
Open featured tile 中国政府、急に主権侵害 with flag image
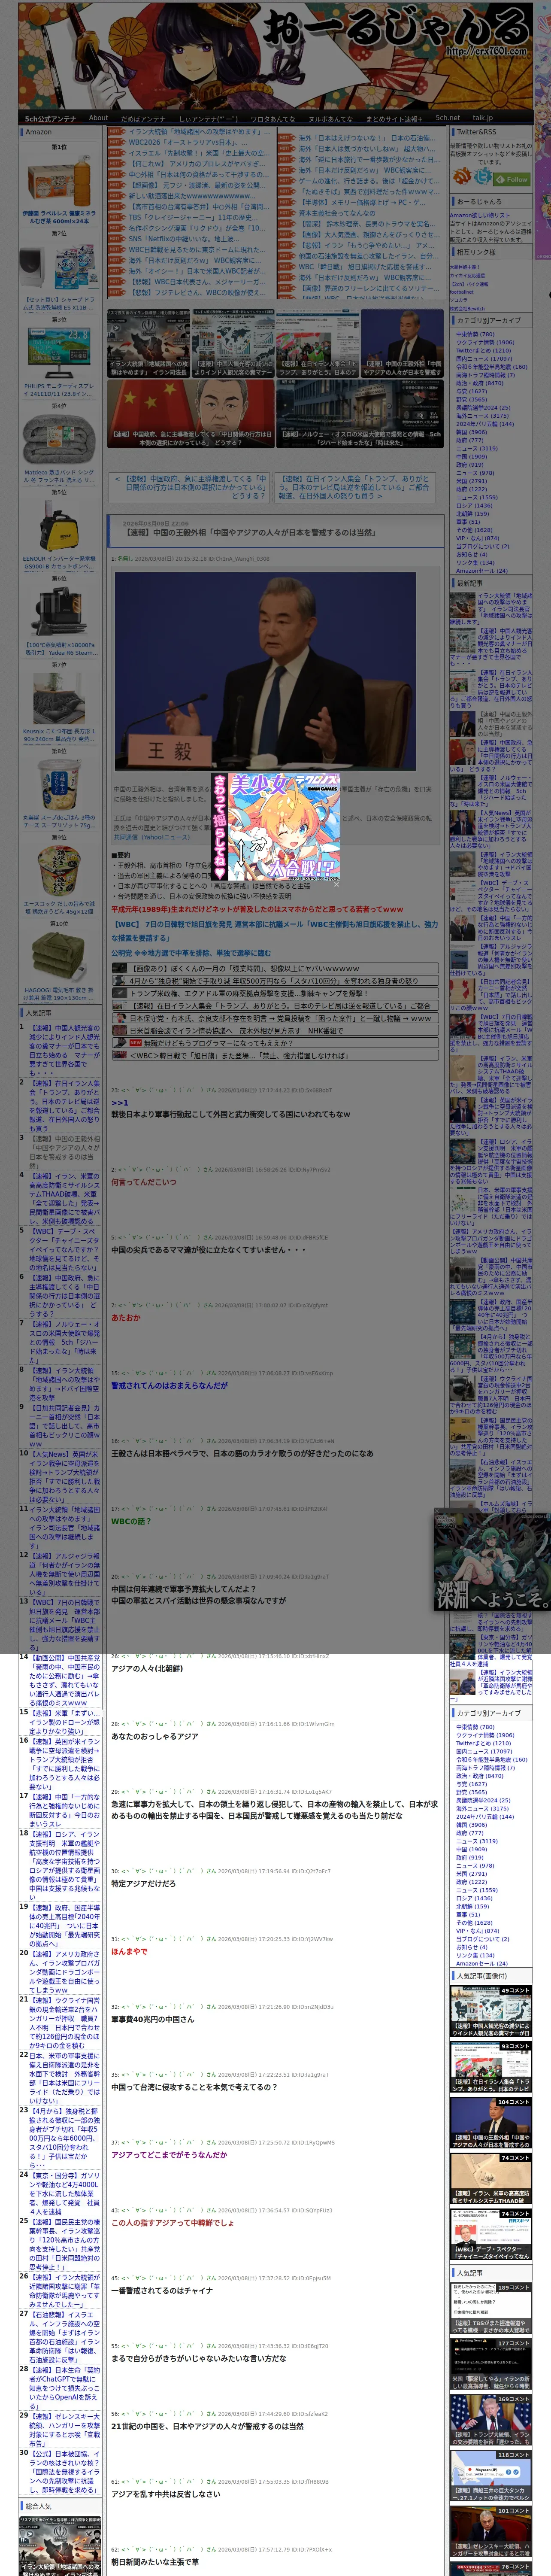191,413
